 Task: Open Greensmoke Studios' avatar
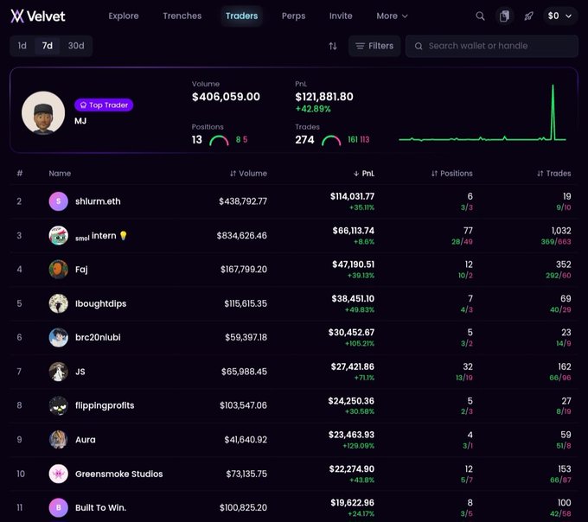(59, 474)
